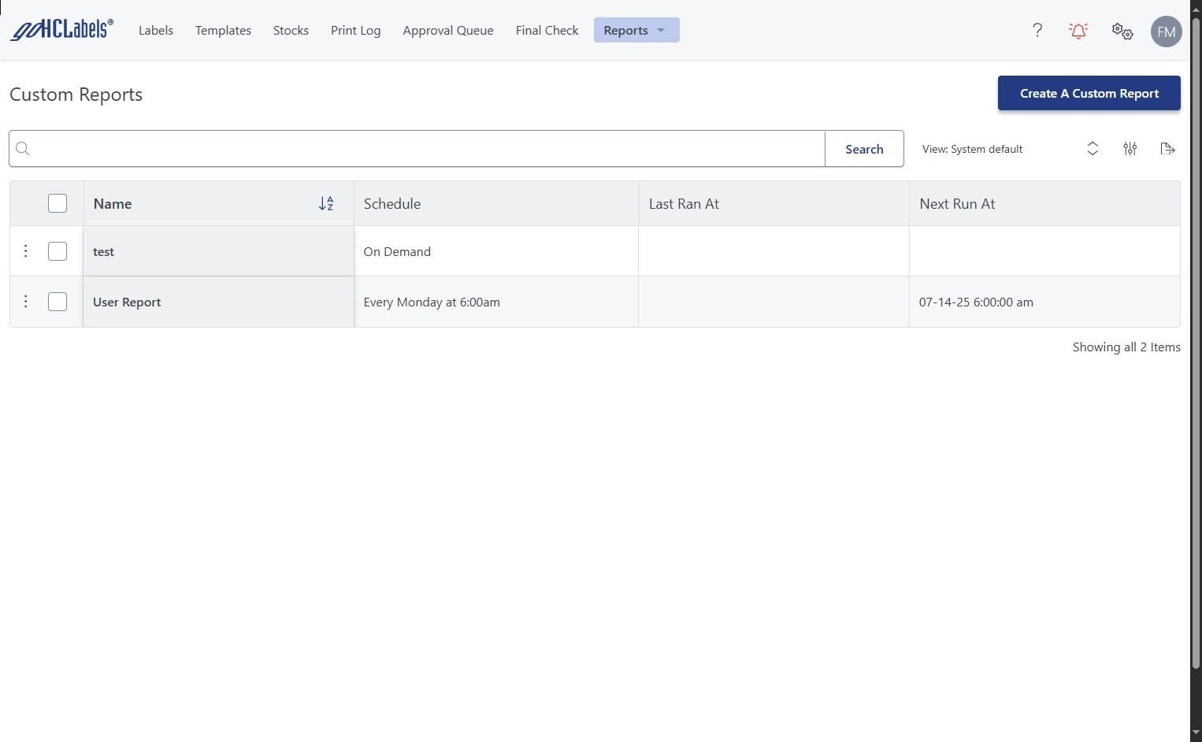
Task: Click Create A Custom Report button
Action: click(1089, 94)
